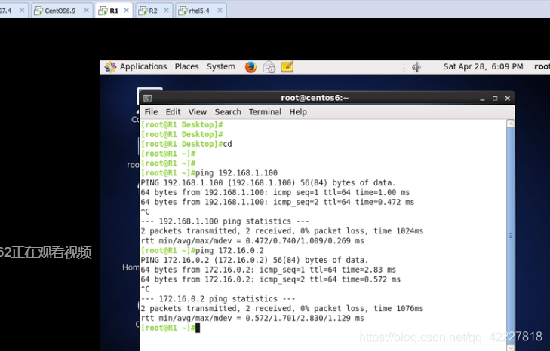
Task: Click the 'PING 192.168.1.100' header line
Action: (x=268, y=183)
